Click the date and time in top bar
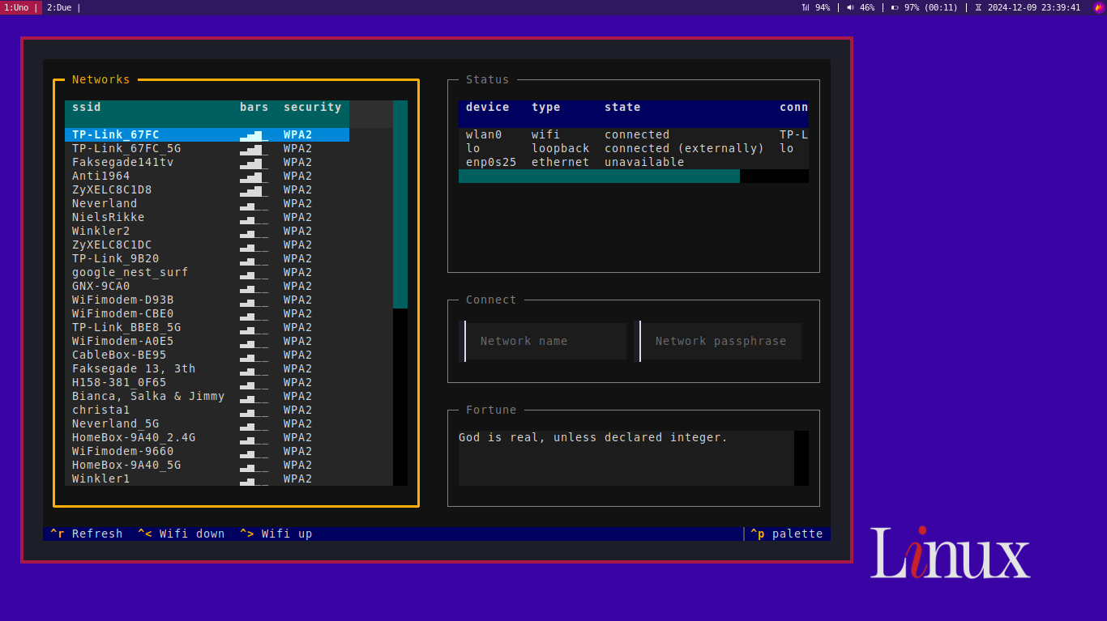The width and height of the screenshot is (1107, 621). pyautogui.click(x=1034, y=7)
